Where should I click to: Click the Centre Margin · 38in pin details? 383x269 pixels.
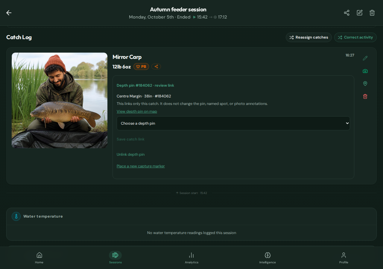(144, 96)
